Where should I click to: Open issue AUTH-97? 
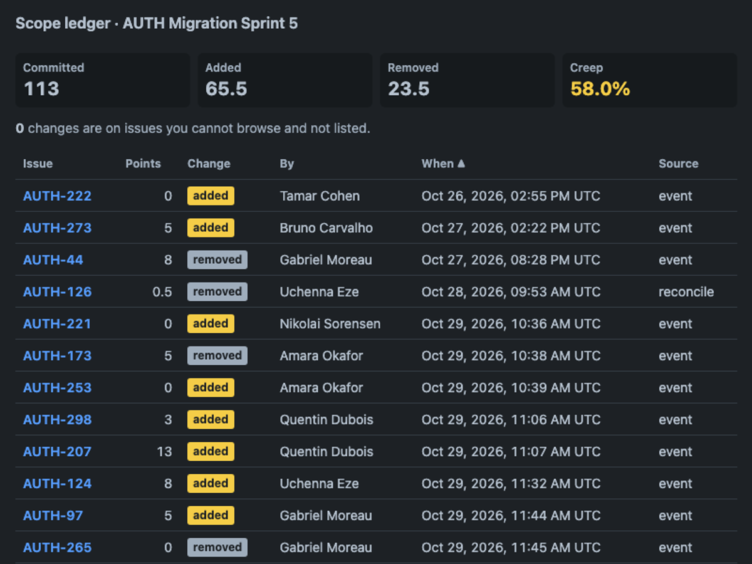tap(53, 516)
